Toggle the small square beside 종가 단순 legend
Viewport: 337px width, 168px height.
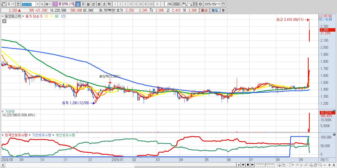click(x=23, y=16)
